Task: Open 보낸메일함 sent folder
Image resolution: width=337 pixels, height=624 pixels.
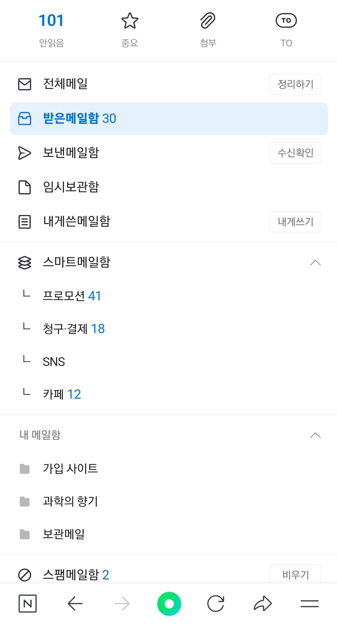Action: [71, 153]
